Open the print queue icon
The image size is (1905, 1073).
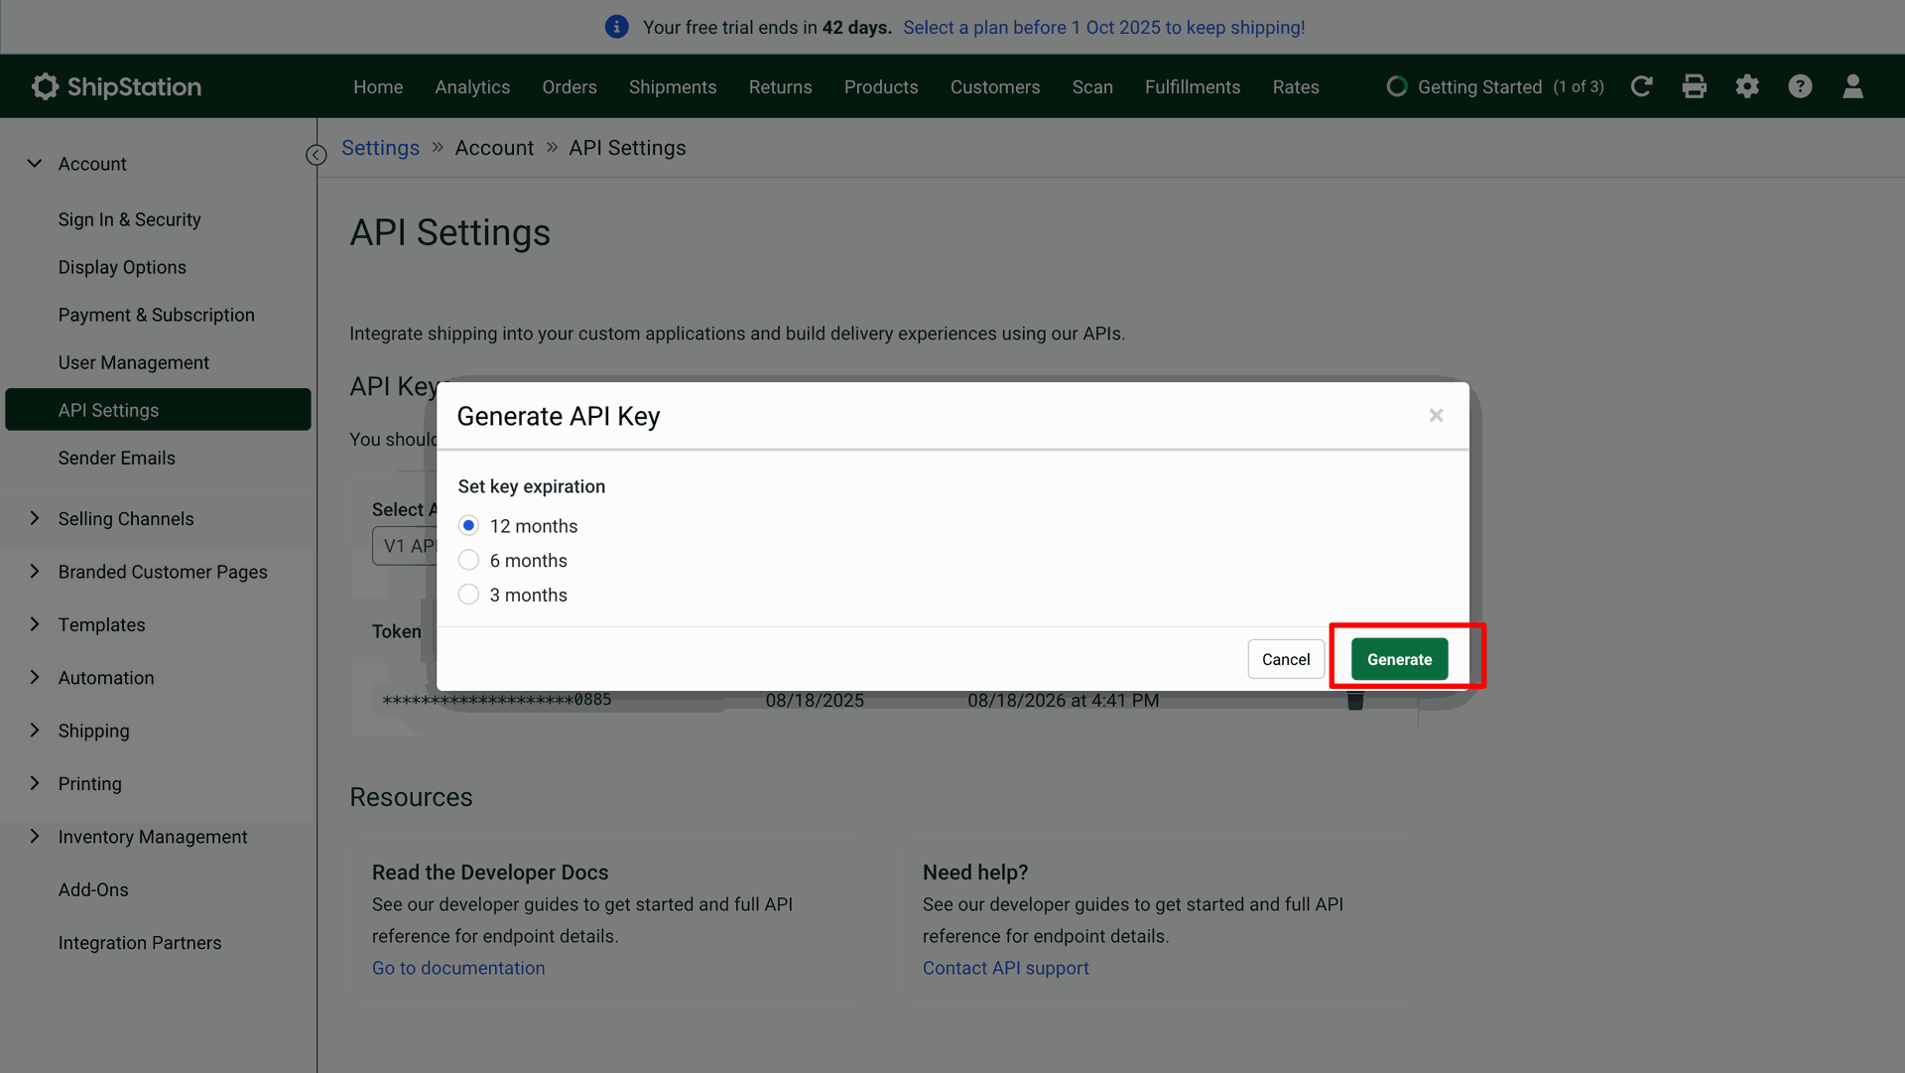[x=1694, y=86]
